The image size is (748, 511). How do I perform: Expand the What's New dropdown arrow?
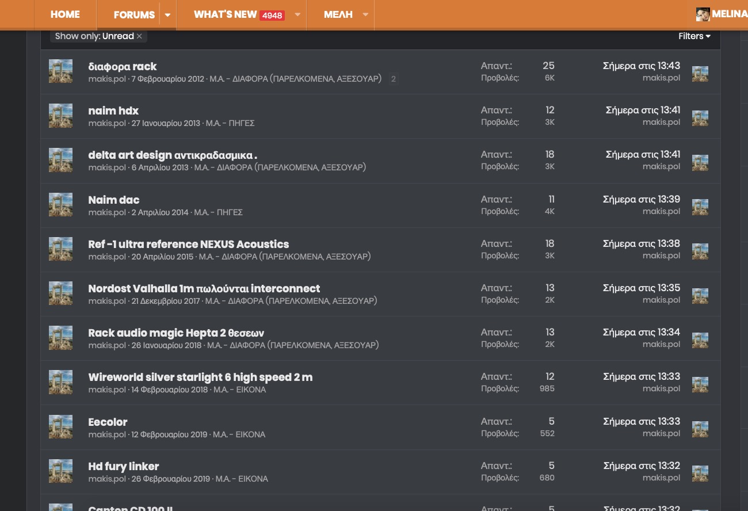pyautogui.click(x=297, y=15)
